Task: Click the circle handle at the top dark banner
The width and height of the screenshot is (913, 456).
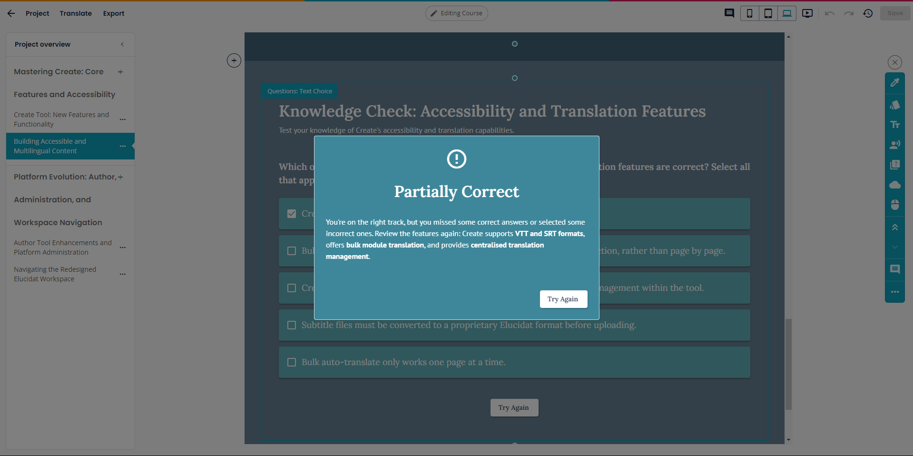Action: [x=514, y=44]
